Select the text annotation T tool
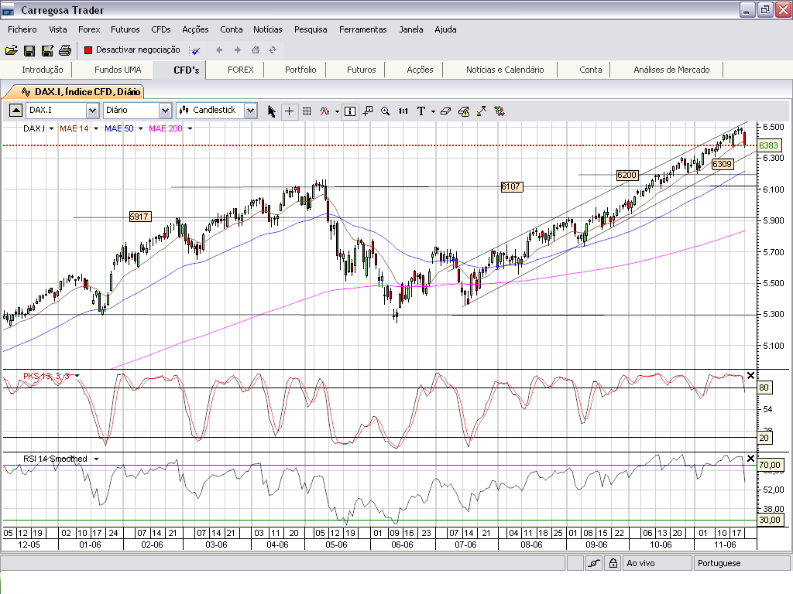Image resolution: width=793 pixels, height=594 pixels. pyautogui.click(x=421, y=111)
